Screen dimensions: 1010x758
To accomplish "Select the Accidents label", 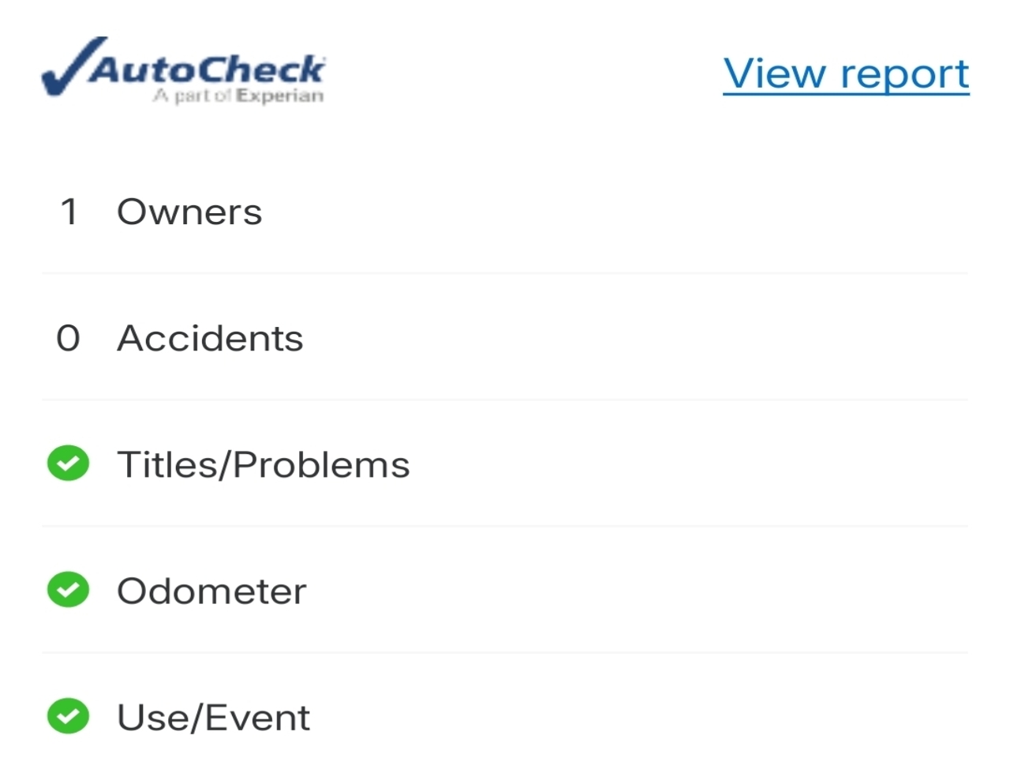I will click(x=210, y=338).
